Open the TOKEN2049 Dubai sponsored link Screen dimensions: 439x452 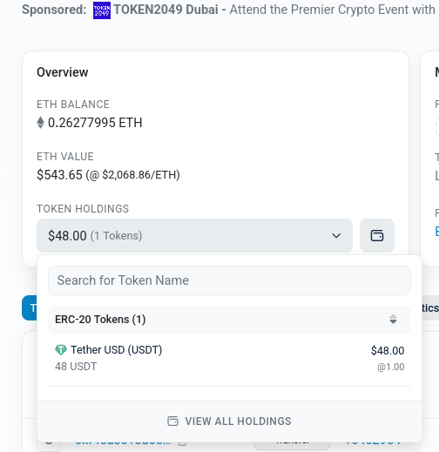click(x=165, y=10)
